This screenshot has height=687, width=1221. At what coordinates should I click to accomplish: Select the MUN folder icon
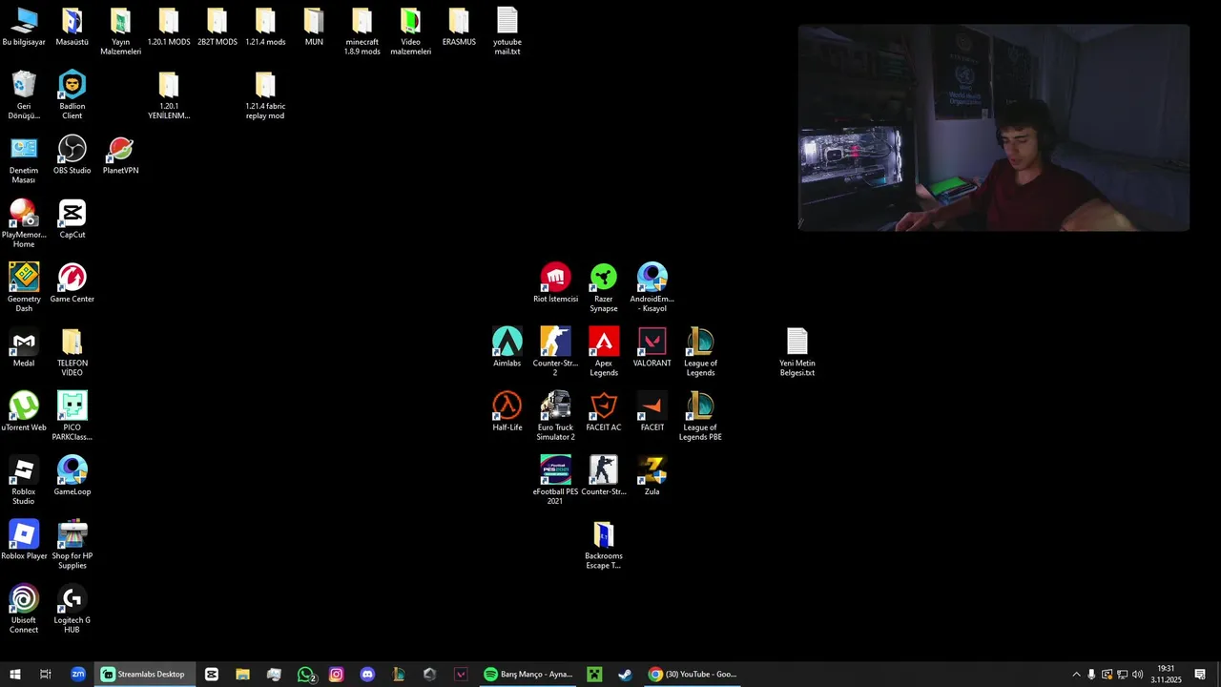[x=314, y=27]
